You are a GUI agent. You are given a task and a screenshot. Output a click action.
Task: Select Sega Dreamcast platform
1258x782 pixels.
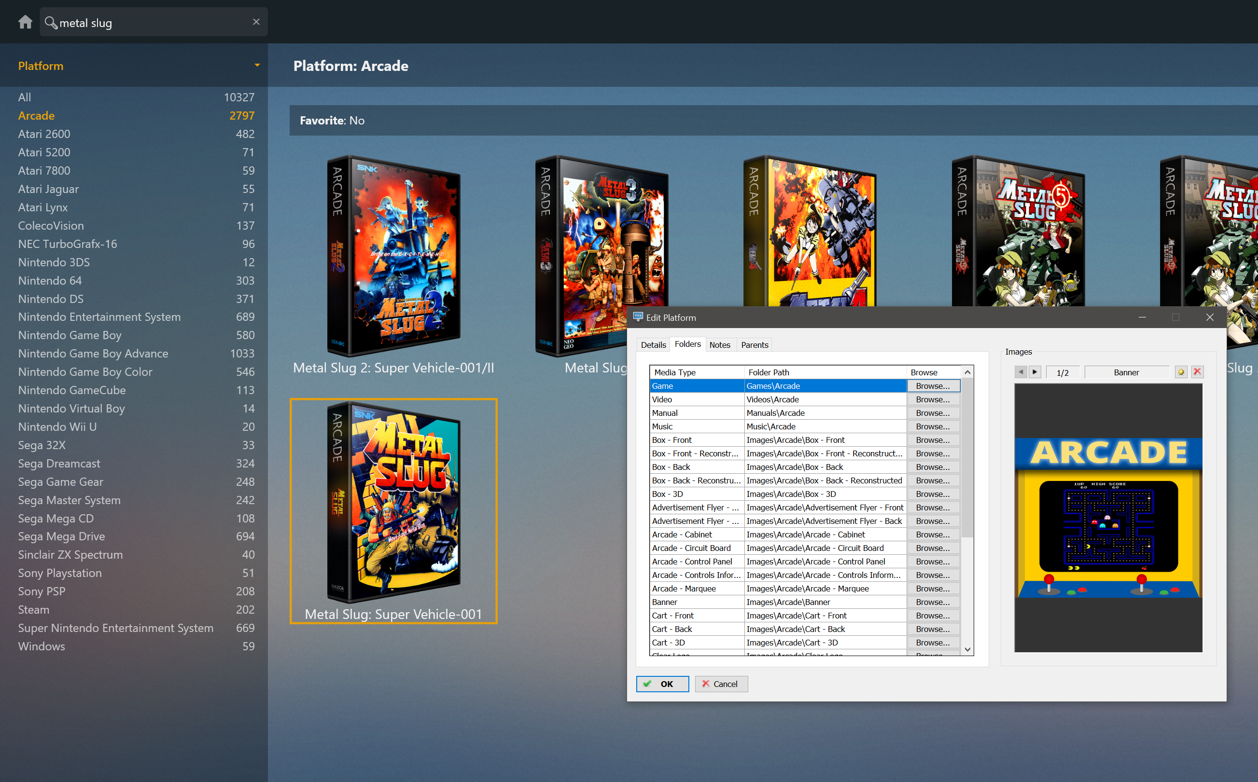point(136,464)
